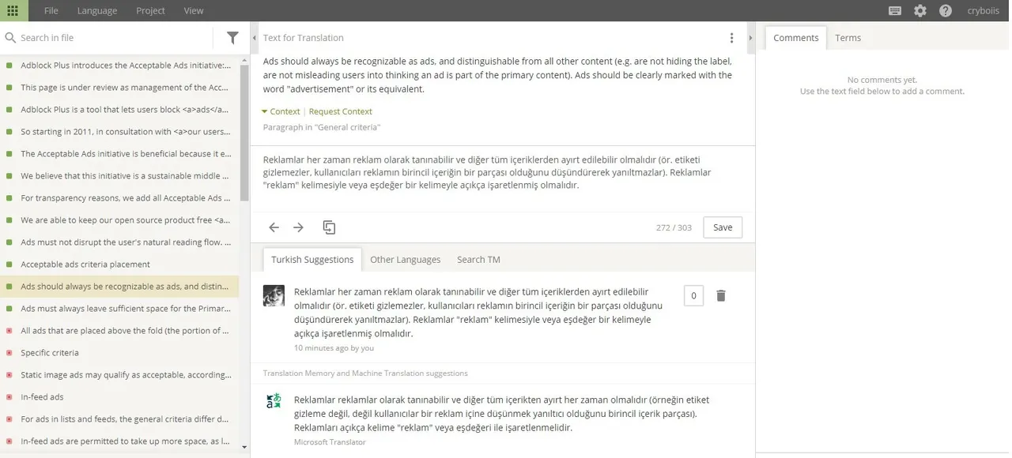Image resolution: width=1012 pixels, height=458 pixels.
Task: Select string 'For ads in lists and feeds'
Action: 119,419
